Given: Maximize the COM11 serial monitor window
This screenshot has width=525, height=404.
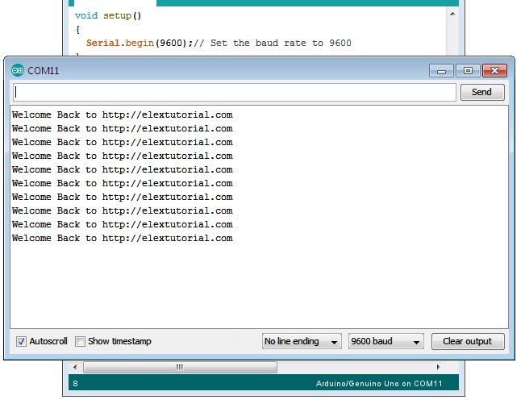Looking at the screenshot, I should [468, 71].
